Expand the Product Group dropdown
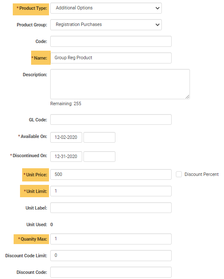224x279 pixels. (x=106, y=25)
